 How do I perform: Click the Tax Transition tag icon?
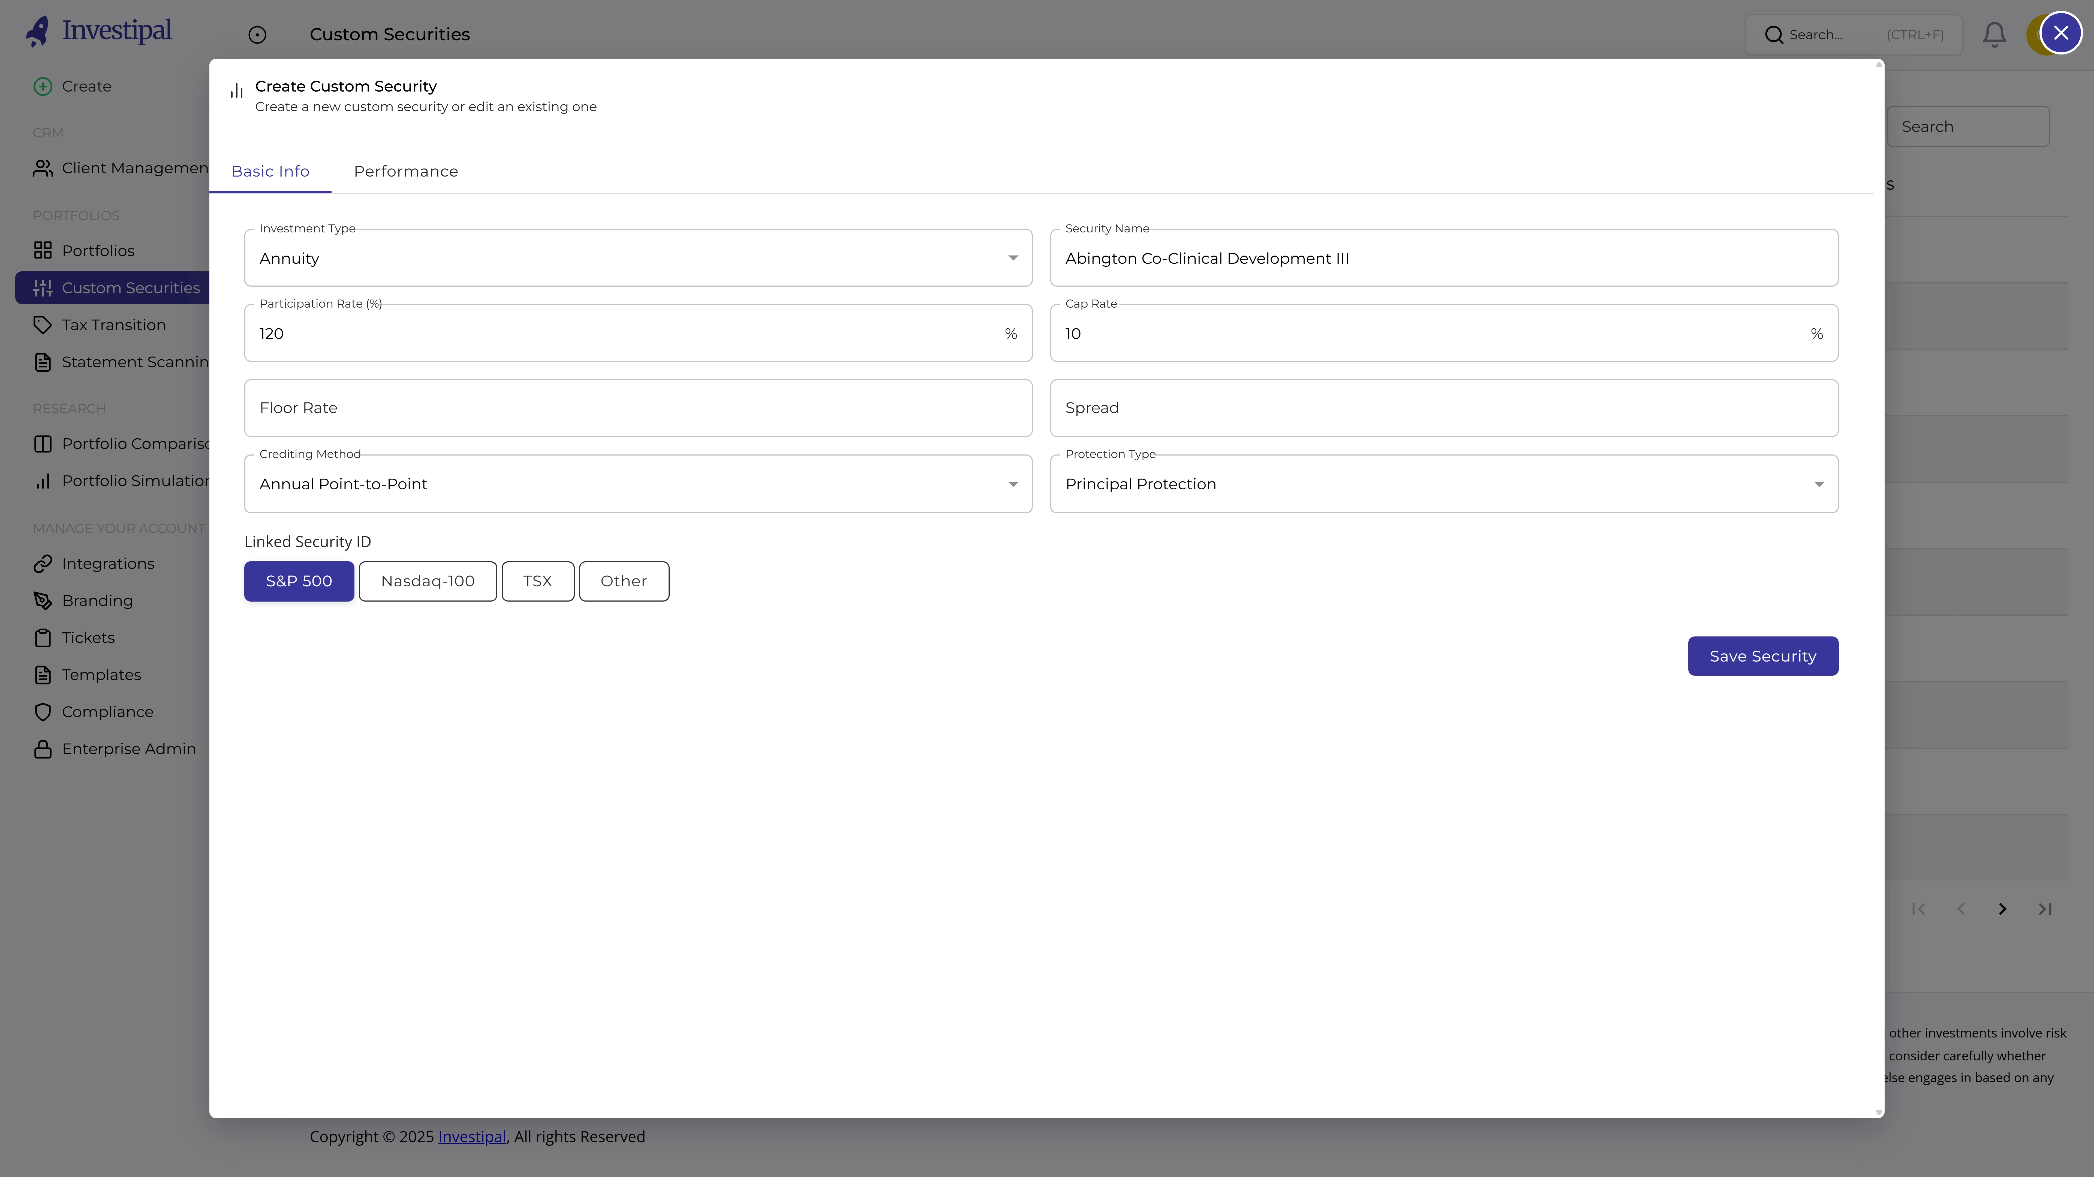[x=43, y=325]
